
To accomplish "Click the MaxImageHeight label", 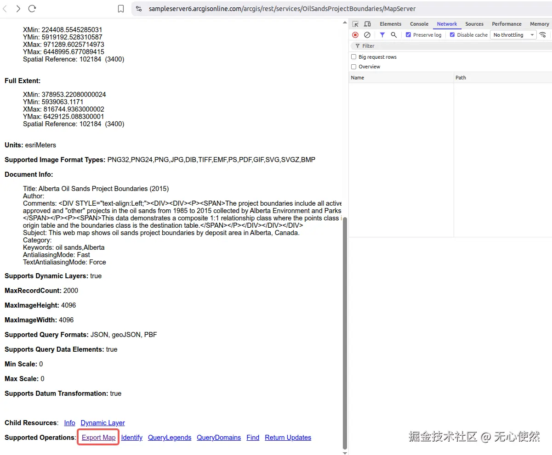I will point(32,305).
